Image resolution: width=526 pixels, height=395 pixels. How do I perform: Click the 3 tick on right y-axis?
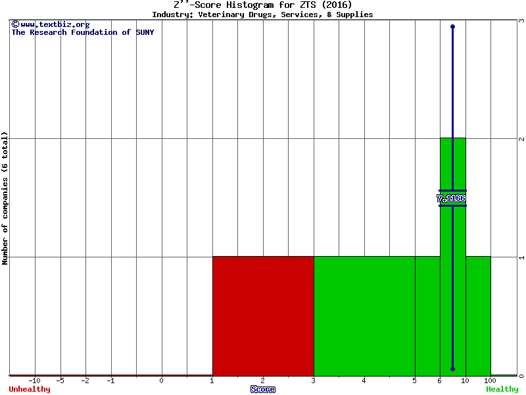pos(521,20)
